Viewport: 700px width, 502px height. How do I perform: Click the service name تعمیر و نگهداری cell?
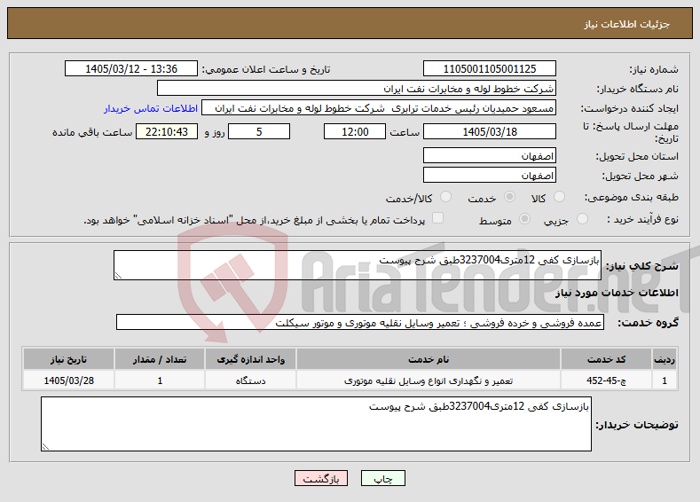click(429, 380)
